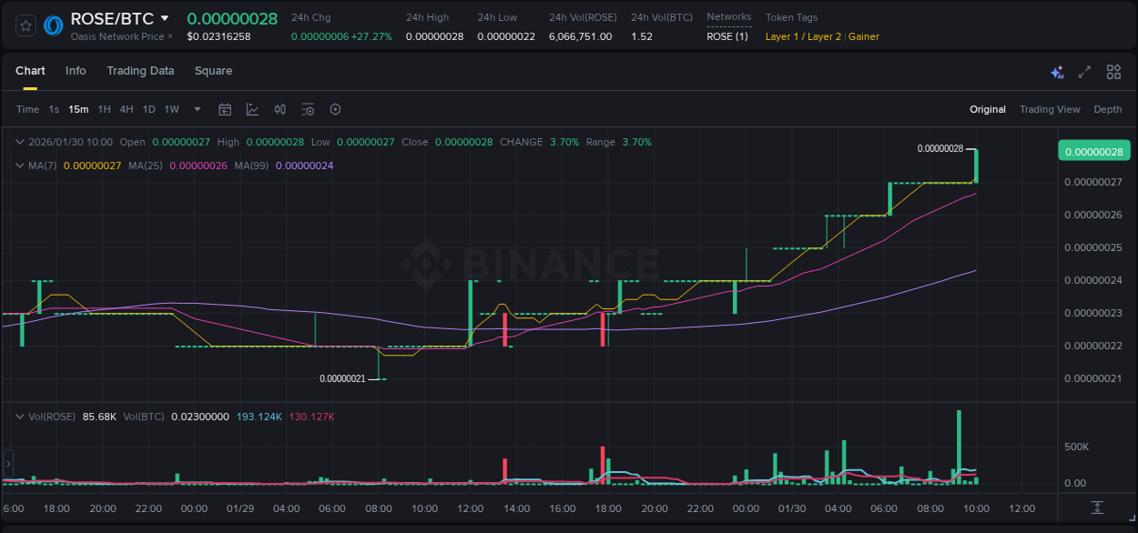Expand the extra timeframes dropdown arrow
This screenshot has width=1138, height=533.
(196, 109)
